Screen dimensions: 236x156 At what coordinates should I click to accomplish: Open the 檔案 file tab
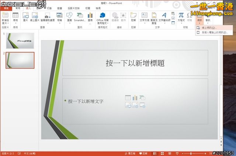(6, 8)
